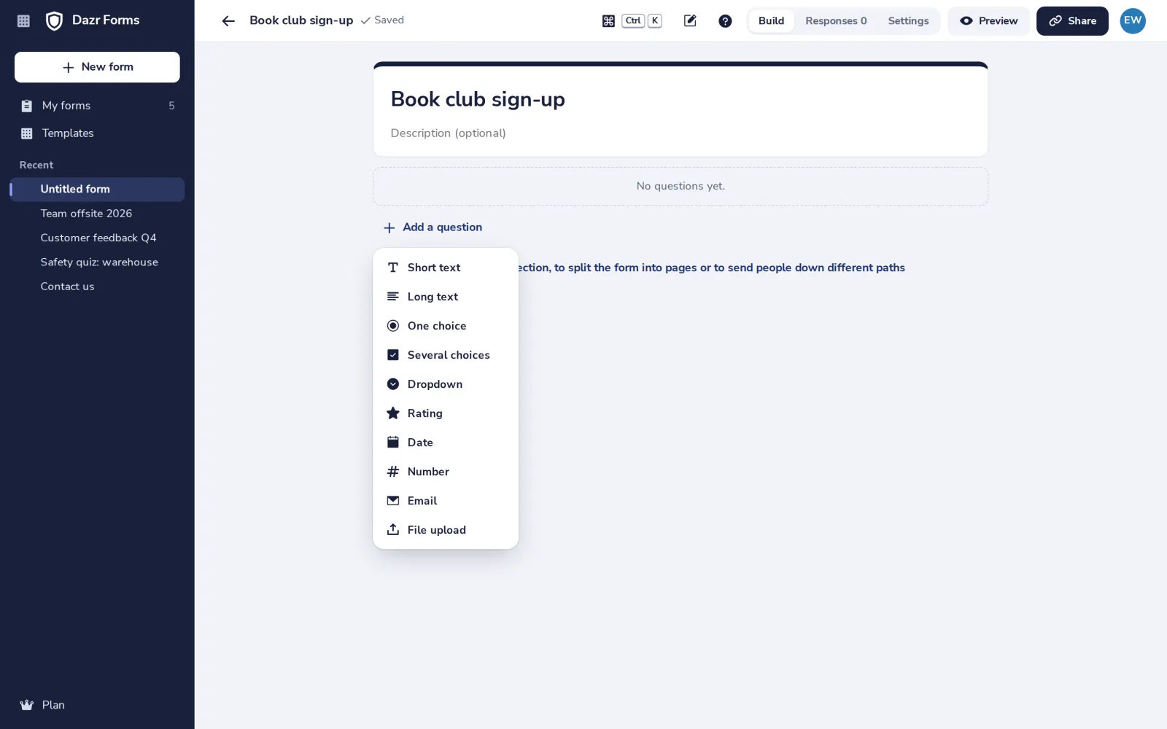Click the Plan crown icon
The image size is (1167, 729).
click(26, 705)
